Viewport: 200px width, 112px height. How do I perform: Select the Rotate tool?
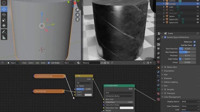coord(4,15)
